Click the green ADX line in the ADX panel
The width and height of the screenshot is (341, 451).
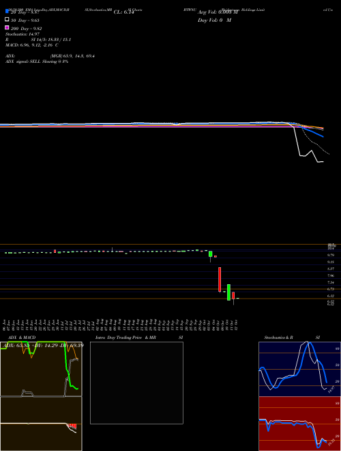[x=67, y=368]
